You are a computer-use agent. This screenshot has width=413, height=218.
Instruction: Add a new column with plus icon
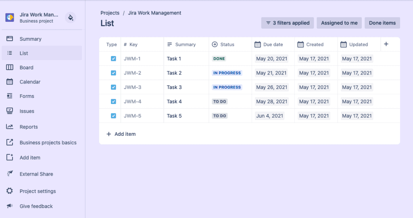386,44
